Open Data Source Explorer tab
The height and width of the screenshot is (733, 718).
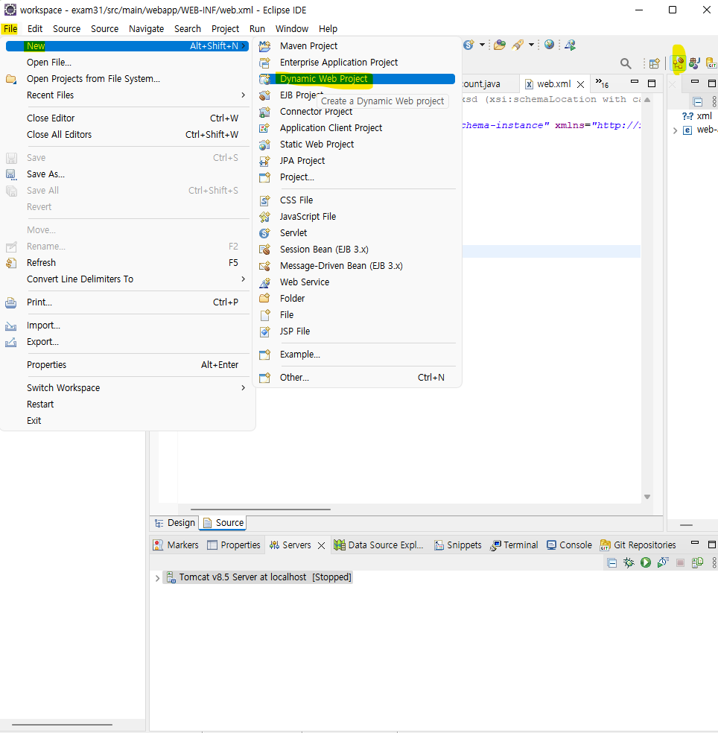click(378, 545)
